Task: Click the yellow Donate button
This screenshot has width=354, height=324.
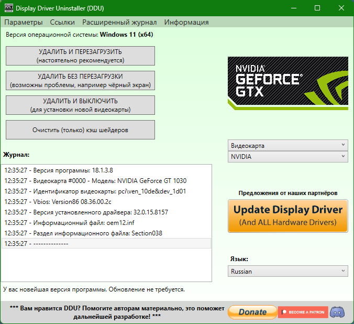Action: click(252, 312)
